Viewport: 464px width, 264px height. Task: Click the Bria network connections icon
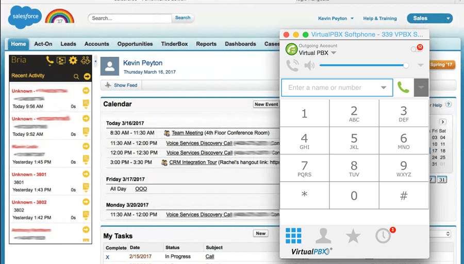click(86, 61)
